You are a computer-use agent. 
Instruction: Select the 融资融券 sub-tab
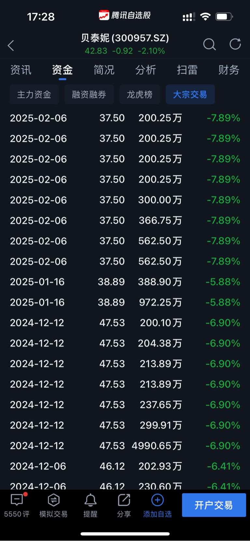[x=89, y=94]
